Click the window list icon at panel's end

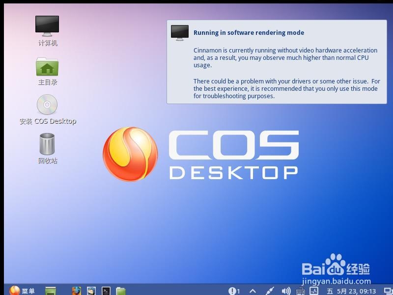(388, 291)
